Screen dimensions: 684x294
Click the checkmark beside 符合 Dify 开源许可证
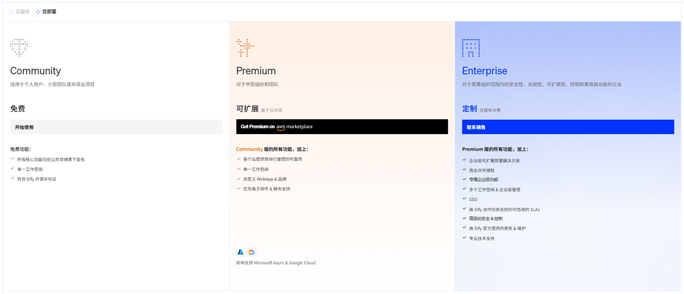(12, 179)
